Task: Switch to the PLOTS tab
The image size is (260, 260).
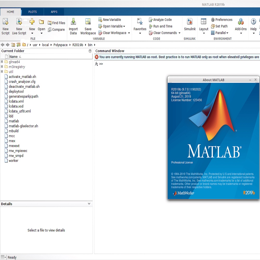Action: click(x=32, y=12)
